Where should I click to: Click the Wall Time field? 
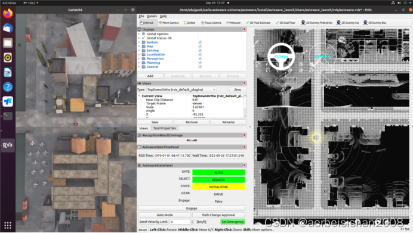[227, 156]
